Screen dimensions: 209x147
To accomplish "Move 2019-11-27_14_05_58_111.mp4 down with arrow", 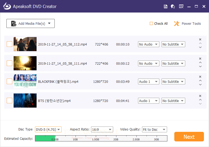I will 200,66.
